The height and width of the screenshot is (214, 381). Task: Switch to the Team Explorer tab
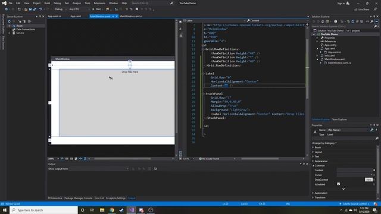(339, 119)
